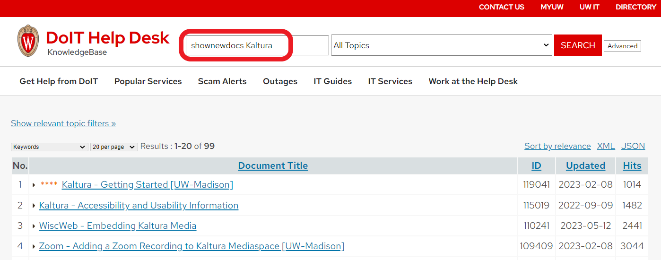Click ID cell 119041
The image size is (661, 260).
click(536, 185)
